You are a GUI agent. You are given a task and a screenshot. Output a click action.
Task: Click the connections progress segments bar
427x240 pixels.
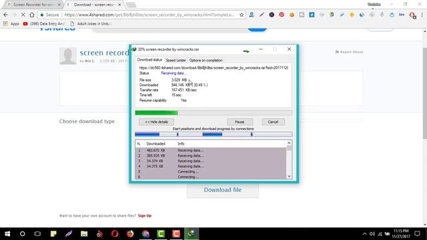pos(213,134)
